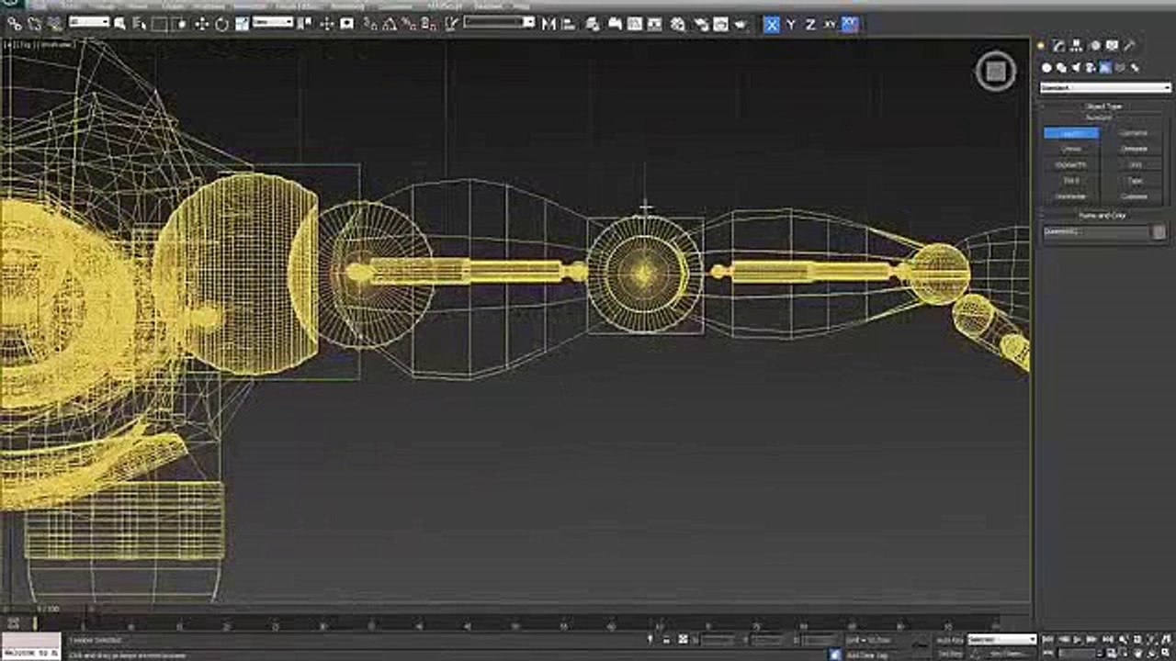The height and width of the screenshot is (661, 1176).
Task: Toggle the X axis constraint
Action: tap(771, 25)
